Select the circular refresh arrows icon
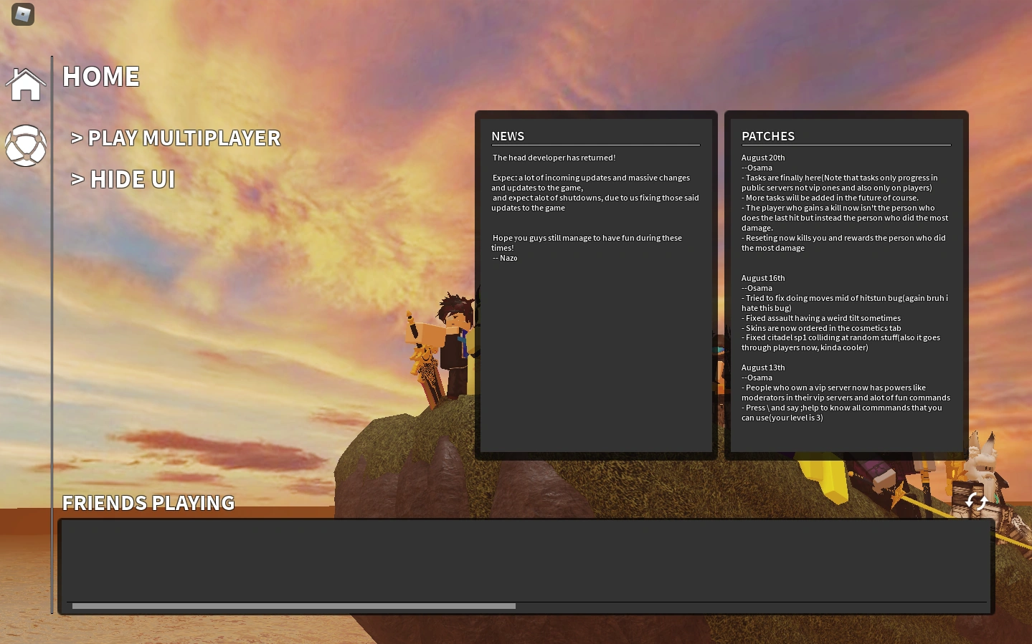1032x644 pixels. [x=975, y=501]
